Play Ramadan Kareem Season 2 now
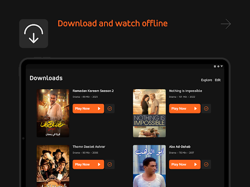 click(88, 109)
